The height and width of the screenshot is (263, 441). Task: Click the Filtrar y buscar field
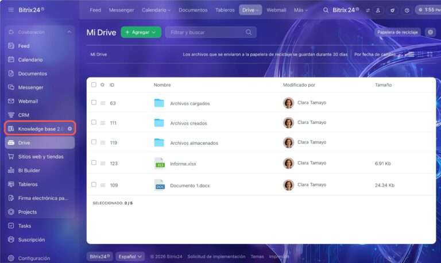pyautogui.click(x=211, y=32)
